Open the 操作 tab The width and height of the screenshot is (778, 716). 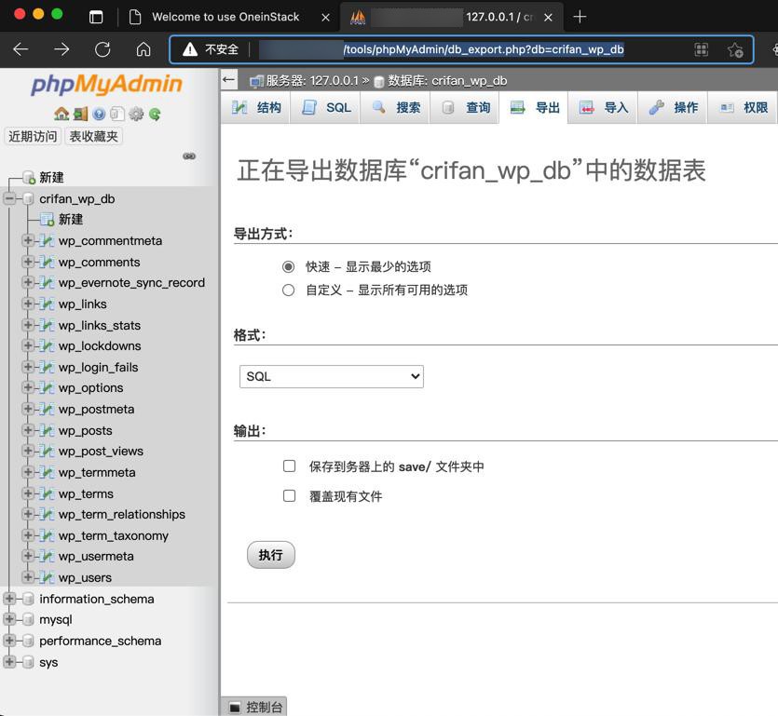coord(673,108)
